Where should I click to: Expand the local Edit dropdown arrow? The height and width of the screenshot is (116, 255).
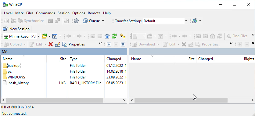[x=45, y=44]
